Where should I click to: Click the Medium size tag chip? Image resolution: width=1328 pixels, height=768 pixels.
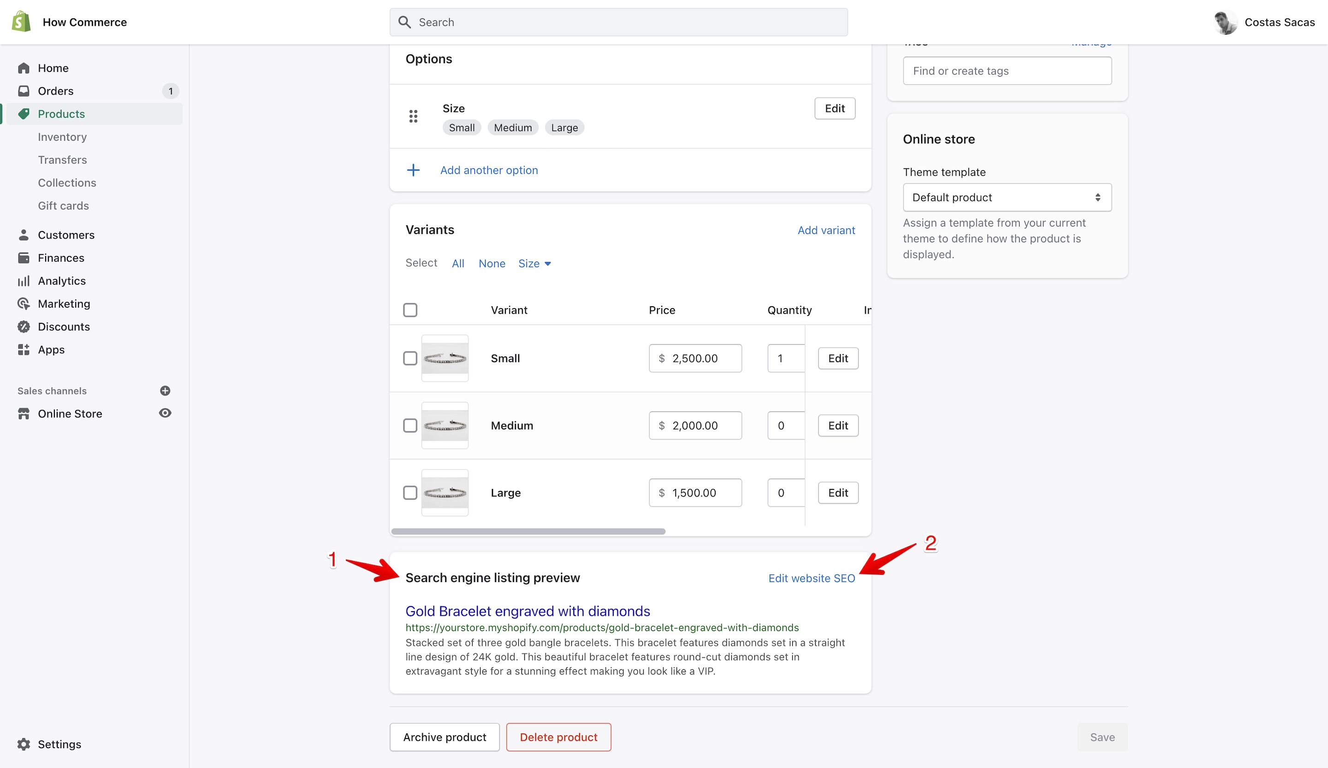[x=513, y=128]
